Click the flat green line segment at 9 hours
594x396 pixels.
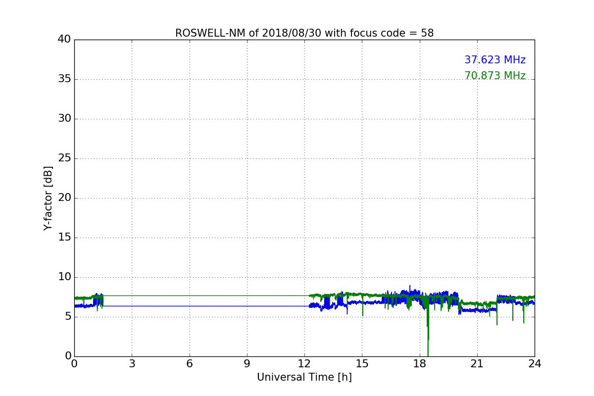pyautogui.click(x=247, y=296)
